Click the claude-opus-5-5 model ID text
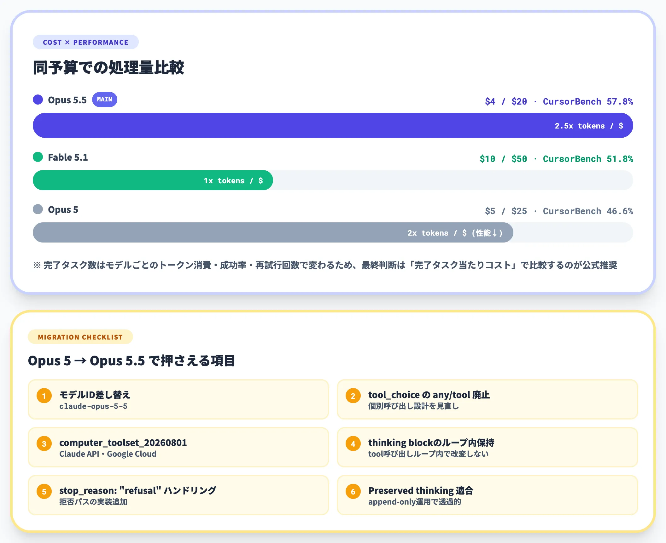The image size is (666, 543). pyautogui.click(x=93, y=406)
